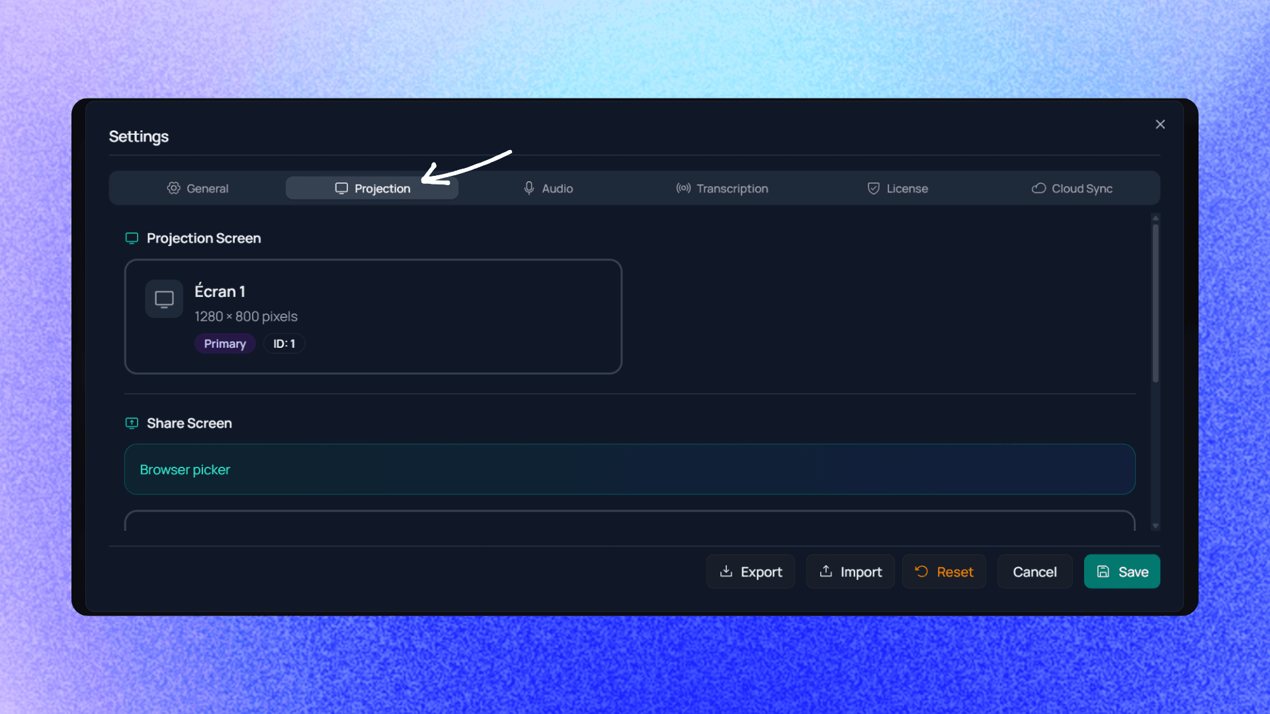This screenshot has width=1270, height=714.
Task: Reset settings using the orange Reset button
Action: point(944,572)
